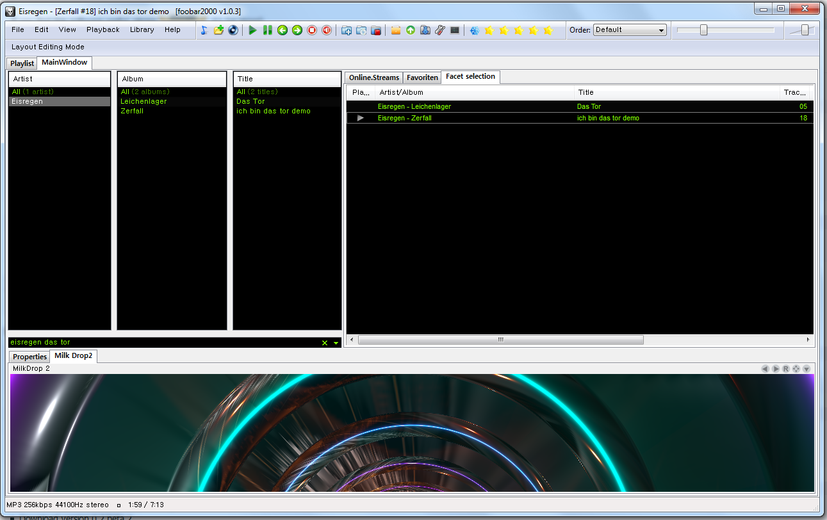This screenshot has height=520, width=827.
Task: Click the Trac... column header in playlist
Action: coord(794,92)
